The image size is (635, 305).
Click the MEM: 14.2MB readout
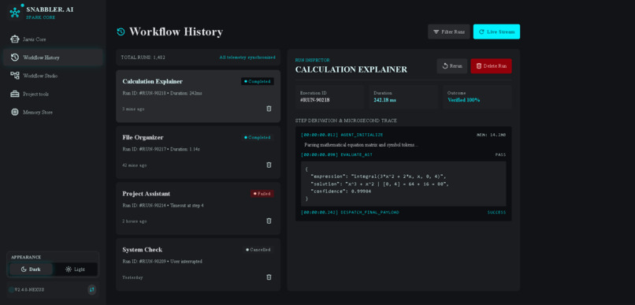click(491, 135)
